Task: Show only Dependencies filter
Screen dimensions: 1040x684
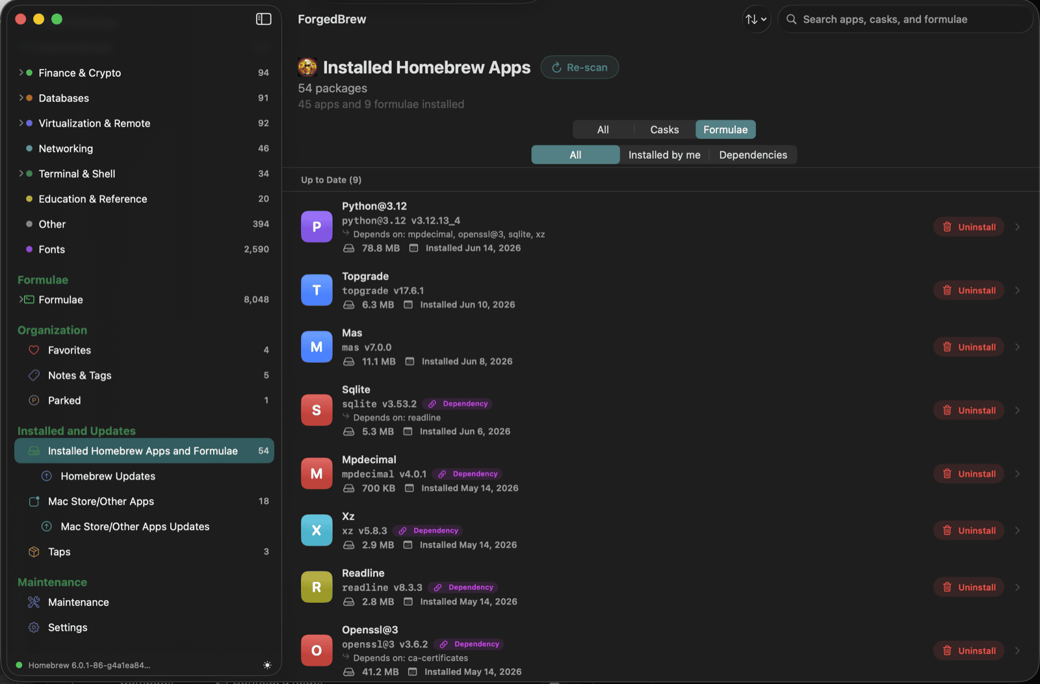Action: point(753,155)
